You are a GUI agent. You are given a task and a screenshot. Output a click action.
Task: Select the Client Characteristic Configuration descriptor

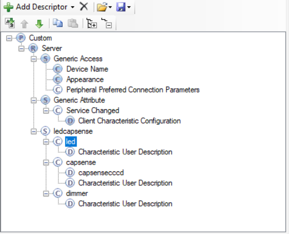coord(129,121)
